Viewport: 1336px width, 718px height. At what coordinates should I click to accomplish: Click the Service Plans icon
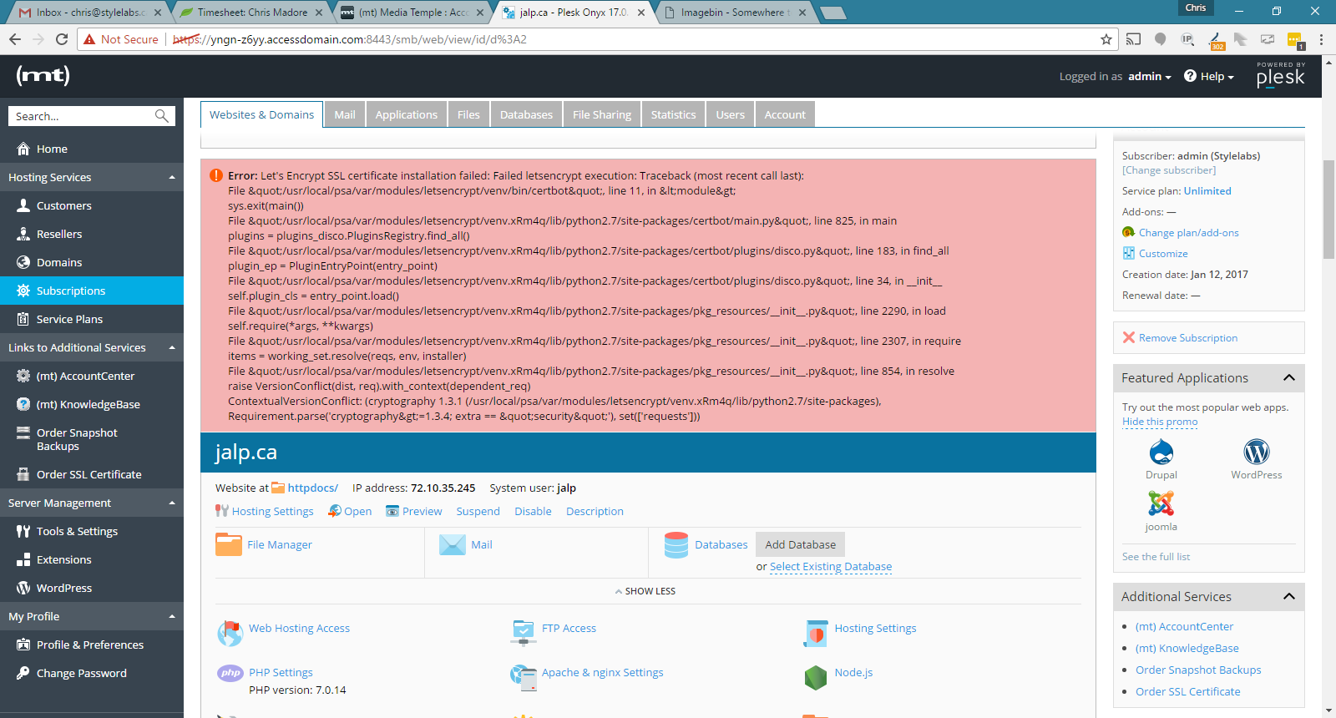click(x=23, y=319)
